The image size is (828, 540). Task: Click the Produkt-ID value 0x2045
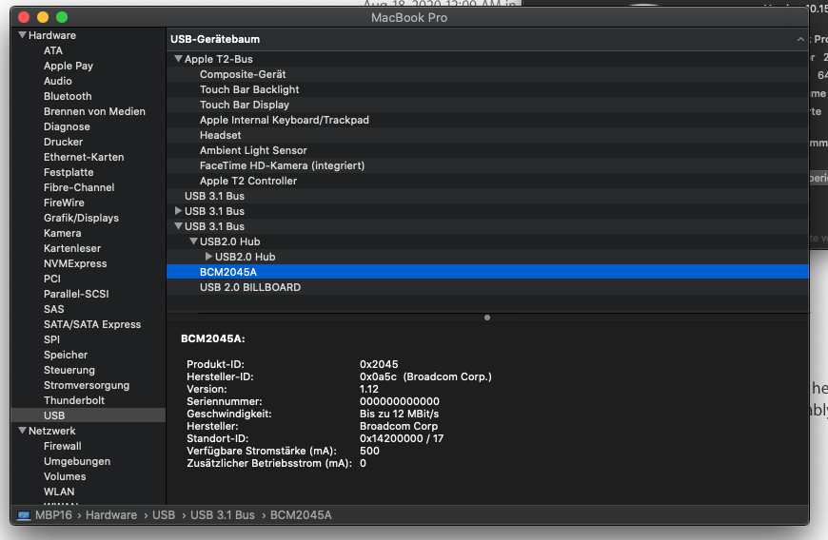(379, 364)
